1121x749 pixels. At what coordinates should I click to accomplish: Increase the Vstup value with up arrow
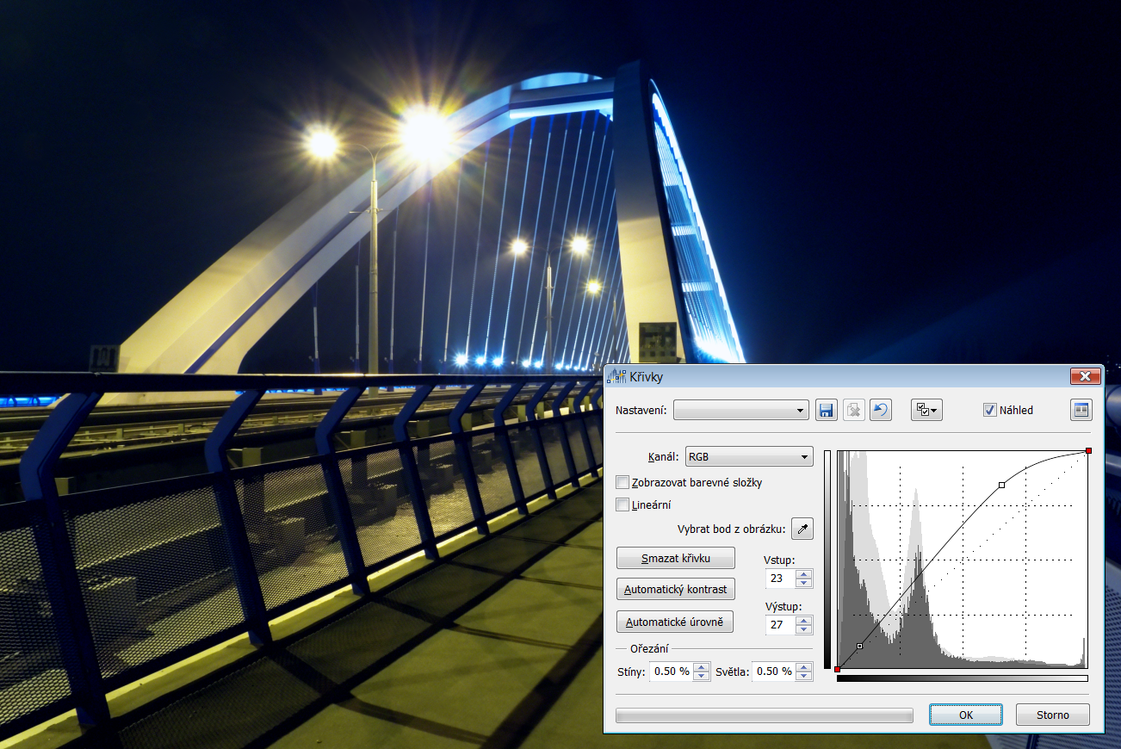tap(804, 574)
